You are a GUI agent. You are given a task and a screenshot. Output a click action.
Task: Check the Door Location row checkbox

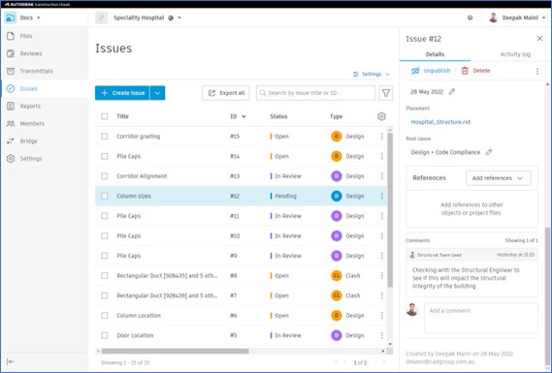click(x=105, y=335)
